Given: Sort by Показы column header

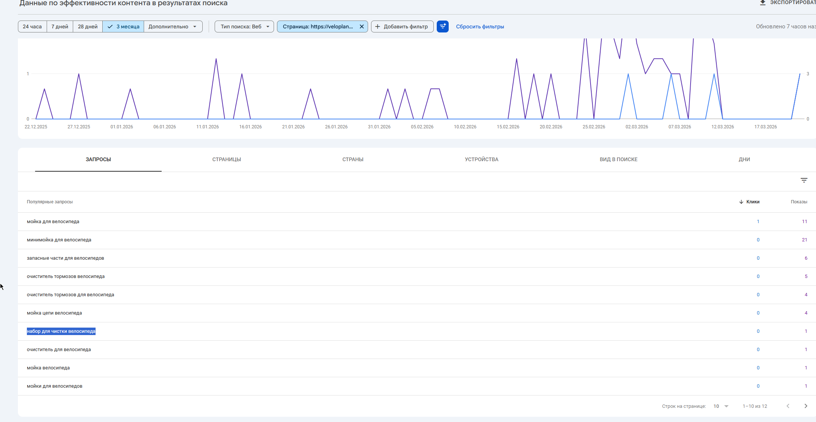Looking at the screenshot, I should [x=798, y=202].
